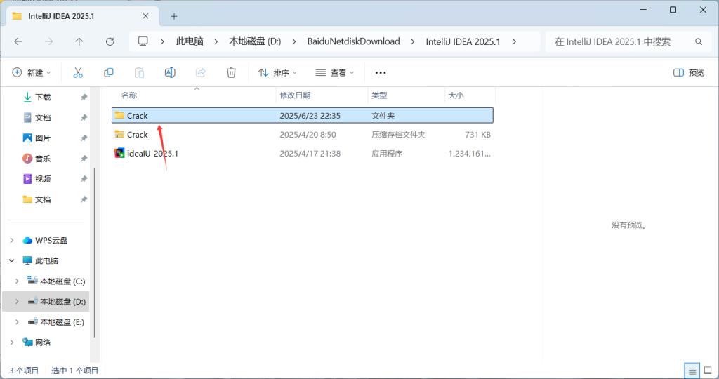Click BaiduNetdiskDownload breadcrumb

click(354, 41)
